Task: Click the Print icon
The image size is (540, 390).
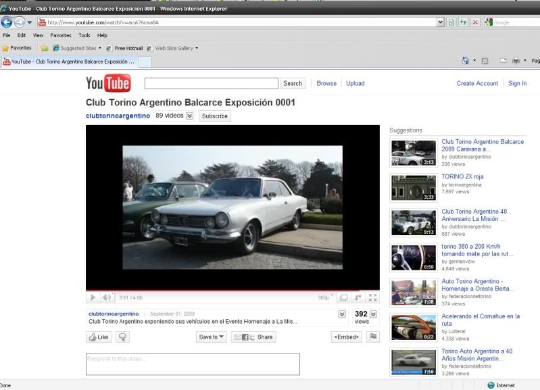Action: click(x=516, y=61)
